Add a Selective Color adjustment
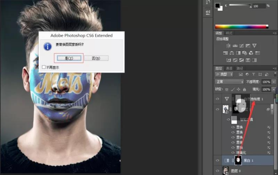The height and width of the screenshot is (175, 278). click(x=248, y=60)
